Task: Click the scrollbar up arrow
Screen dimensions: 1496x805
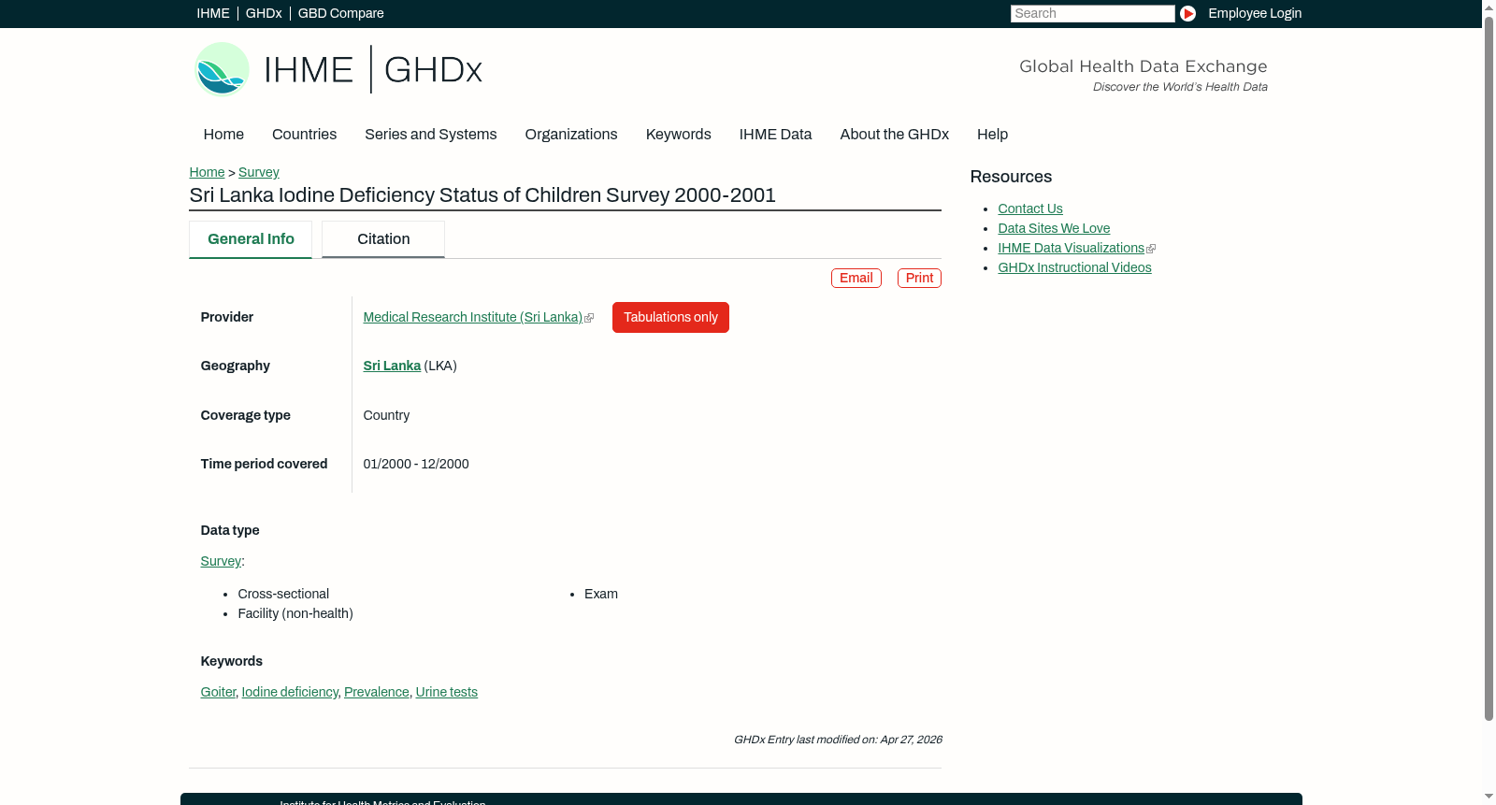Action: (x=1489, y=7)
